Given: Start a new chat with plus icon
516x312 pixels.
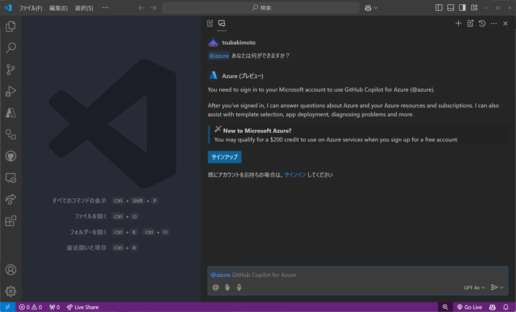Looking at the screenshot, I should tap(458, 23).
